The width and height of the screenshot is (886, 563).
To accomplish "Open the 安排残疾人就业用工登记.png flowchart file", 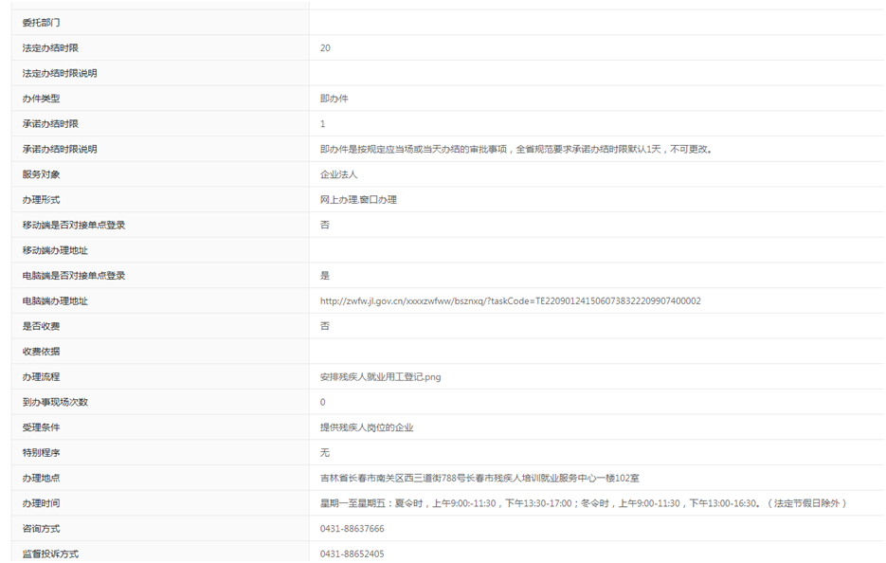I will click(x=380, y=377).
